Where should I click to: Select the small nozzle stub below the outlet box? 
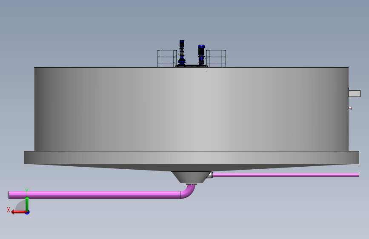(350, 108)
